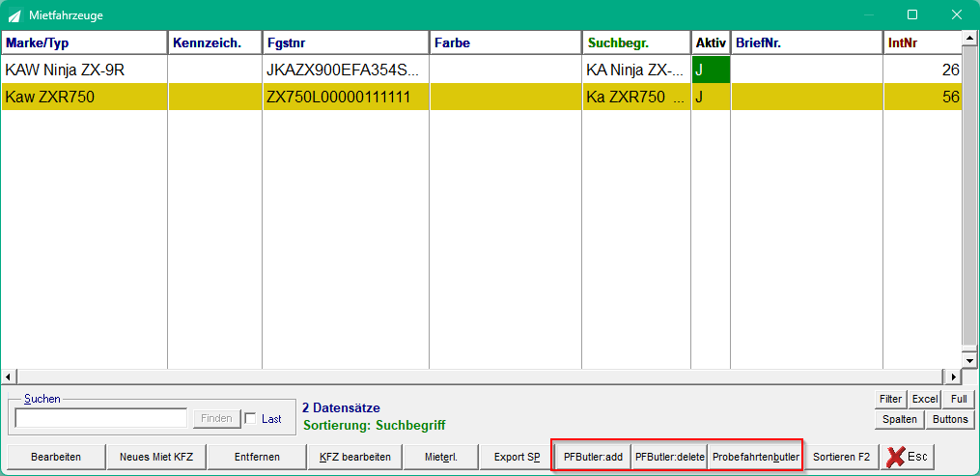The width and height of the screenshot is (980, 476).
Task: Click the Full button
Action: tap(959, 399)
